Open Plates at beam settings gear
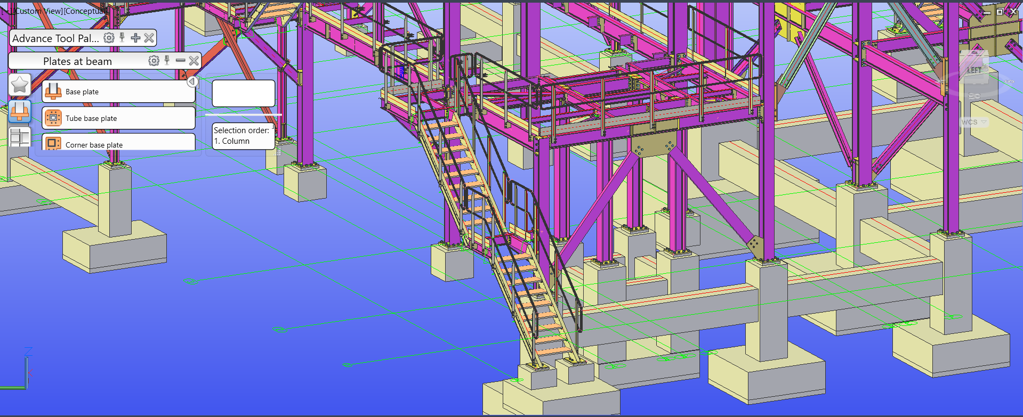1023x417 pixels. point(154,61)
